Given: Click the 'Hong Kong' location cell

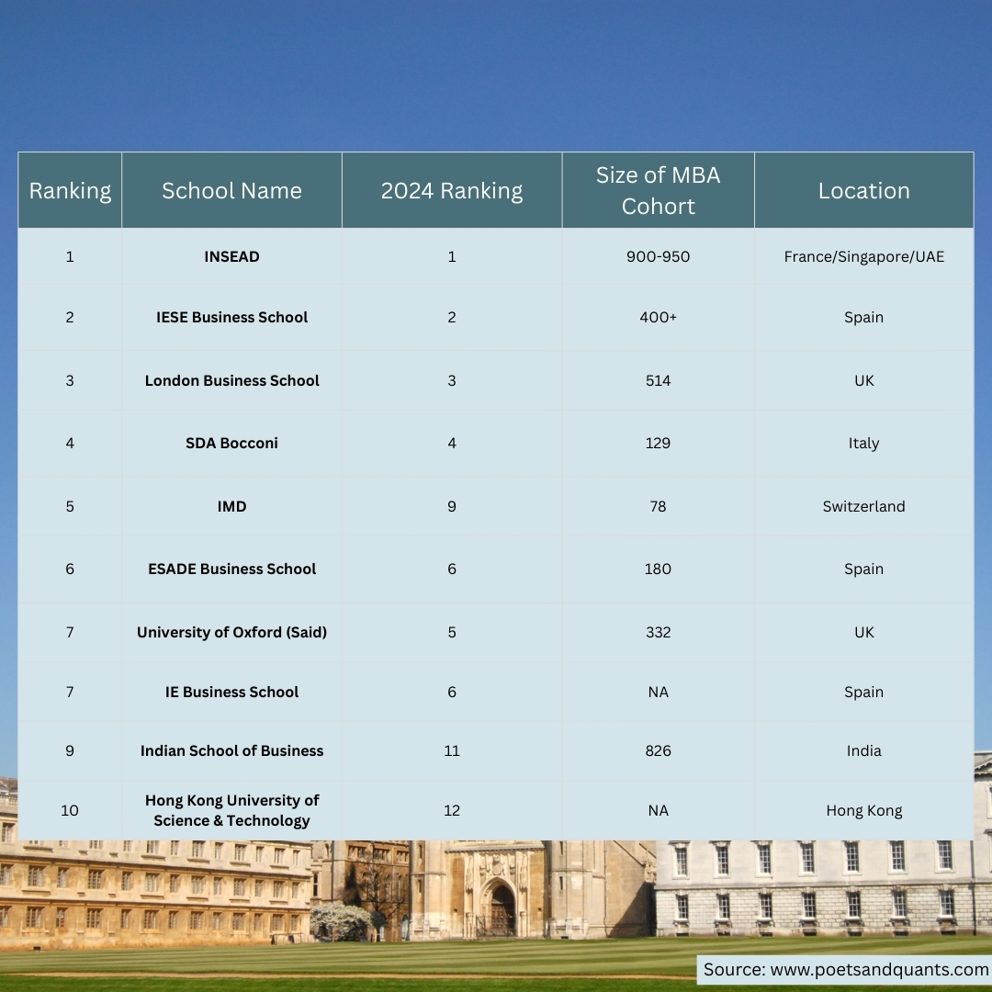Looking at the screenshot, I should 863,810.
